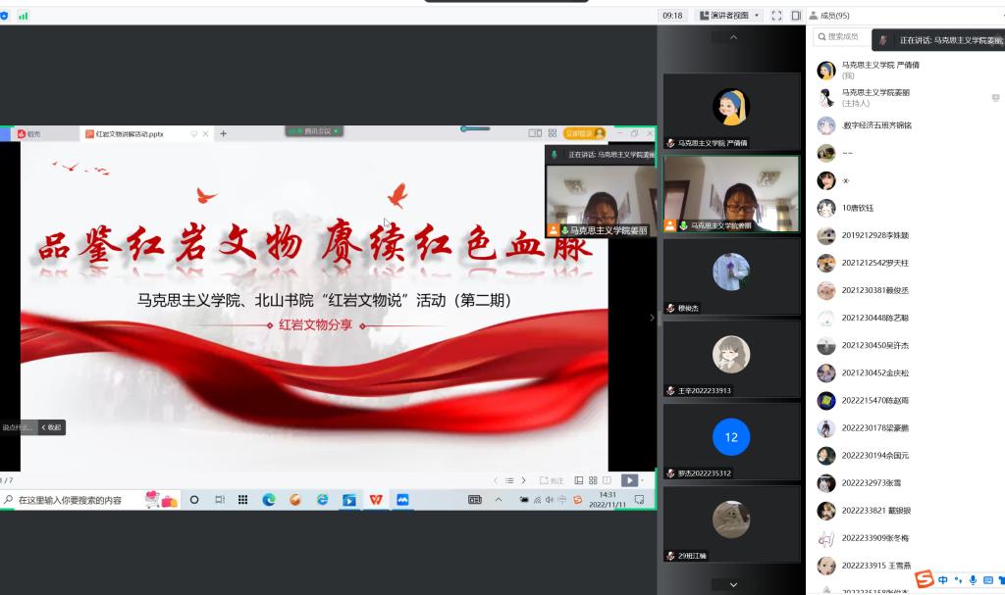Open the 演讲者视图 view dropdown
The height and width of the screenshot is (595, 1005).
pyautogui.click(x=729, y=16)
